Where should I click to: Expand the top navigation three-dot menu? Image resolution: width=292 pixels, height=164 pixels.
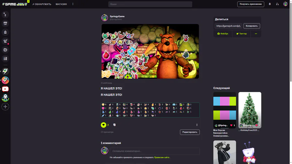pos(73,4)
